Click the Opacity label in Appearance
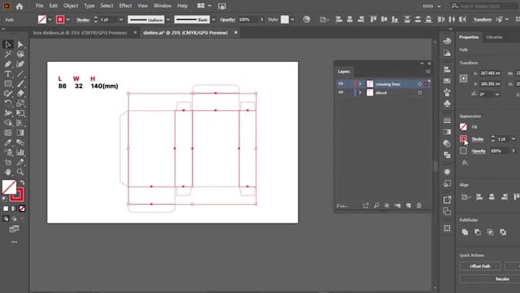 479,151
